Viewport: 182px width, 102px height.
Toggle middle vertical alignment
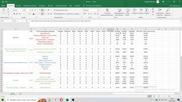(x=42, y=10)
